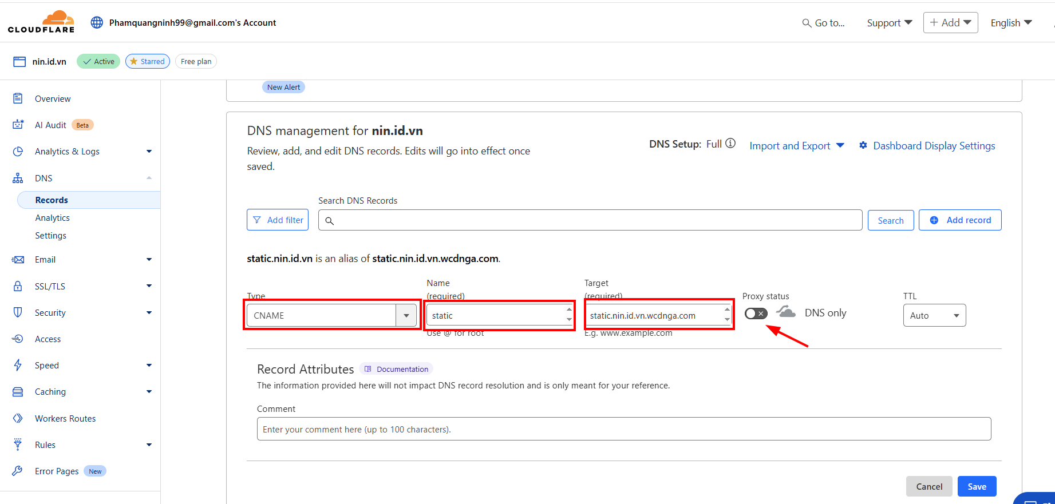
Task: Click the Search DNS Records input field
Action: pyautogui.click(x=590, y=220)
